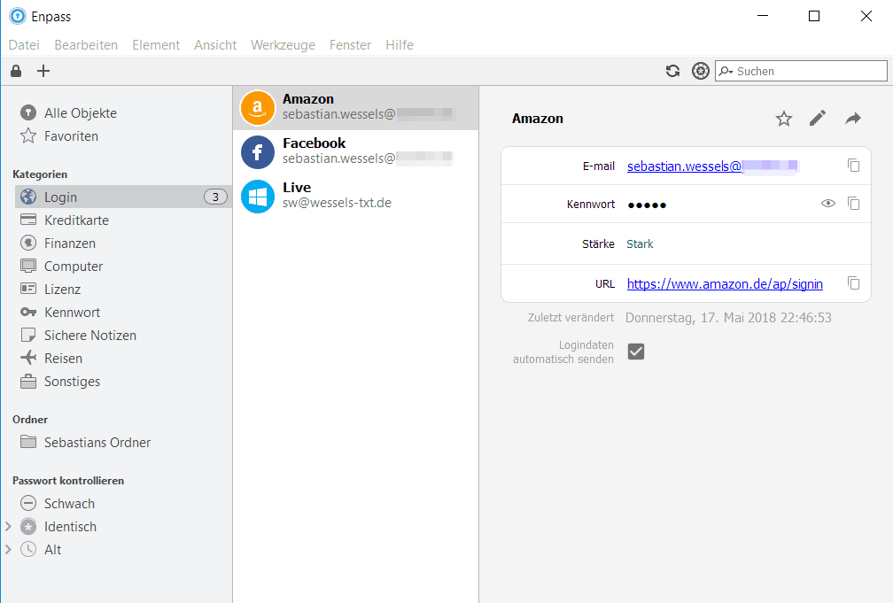
Task: Select the Finanzen category
Action: click(69, 244)
